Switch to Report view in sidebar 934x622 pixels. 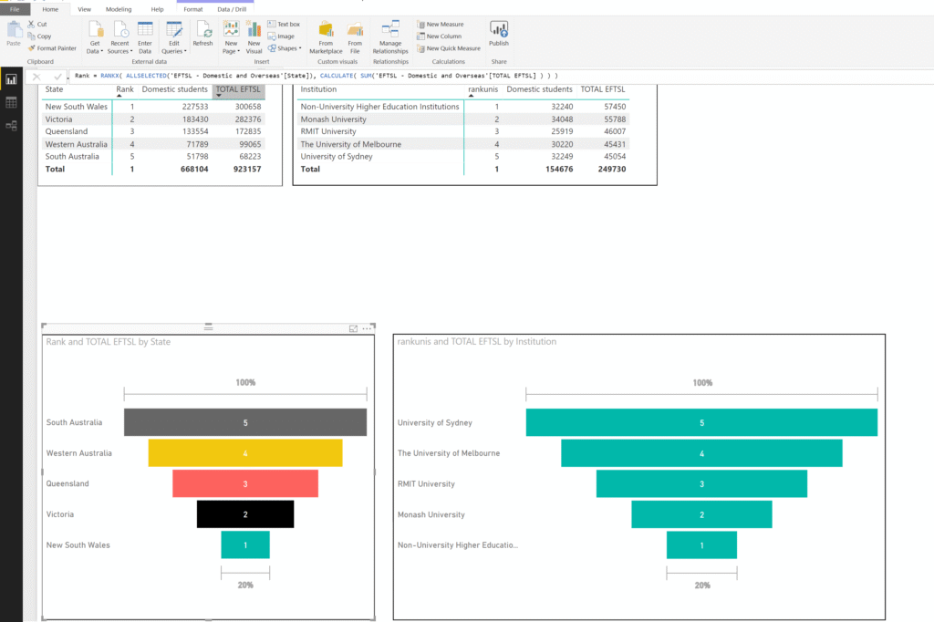[x=11, y=79]
